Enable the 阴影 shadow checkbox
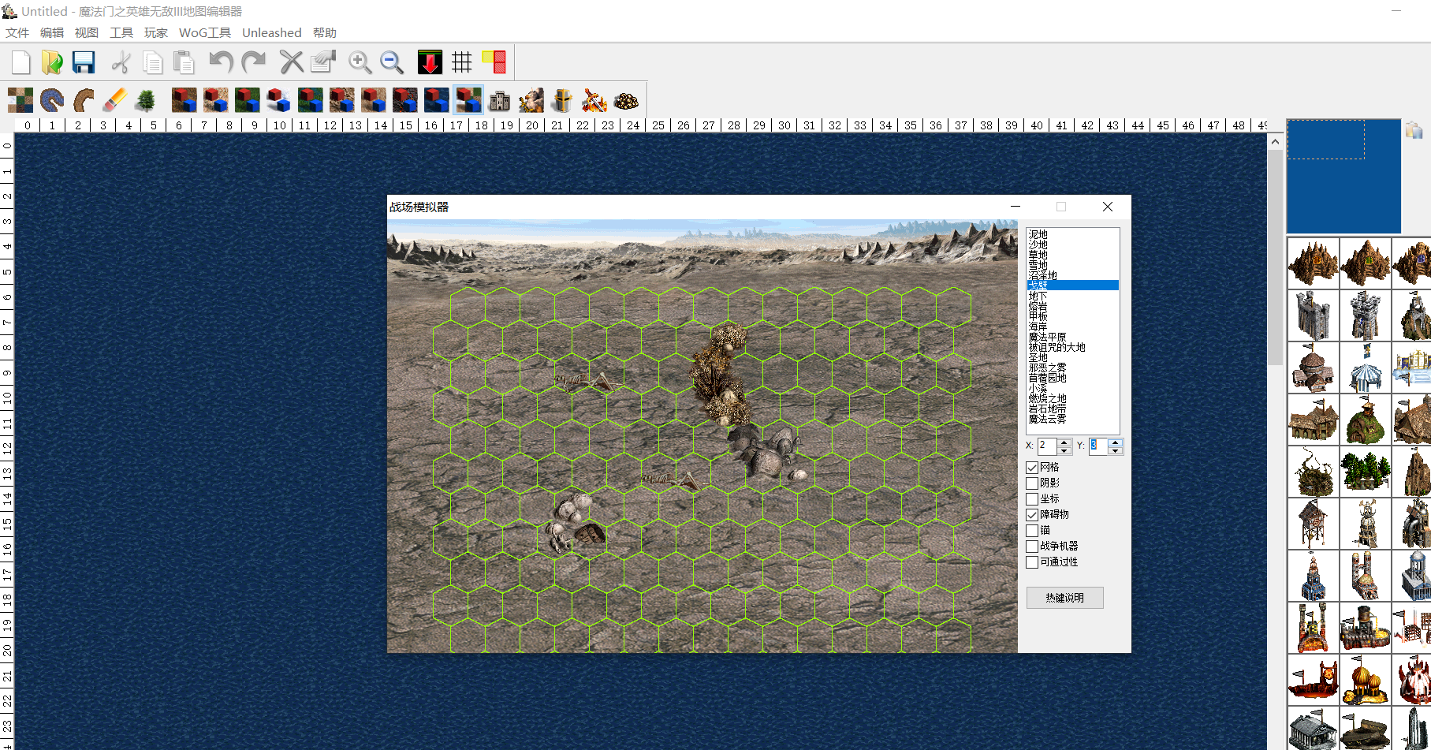The height and width of the screenshot is (750, 1431). tap(1032, 483)
